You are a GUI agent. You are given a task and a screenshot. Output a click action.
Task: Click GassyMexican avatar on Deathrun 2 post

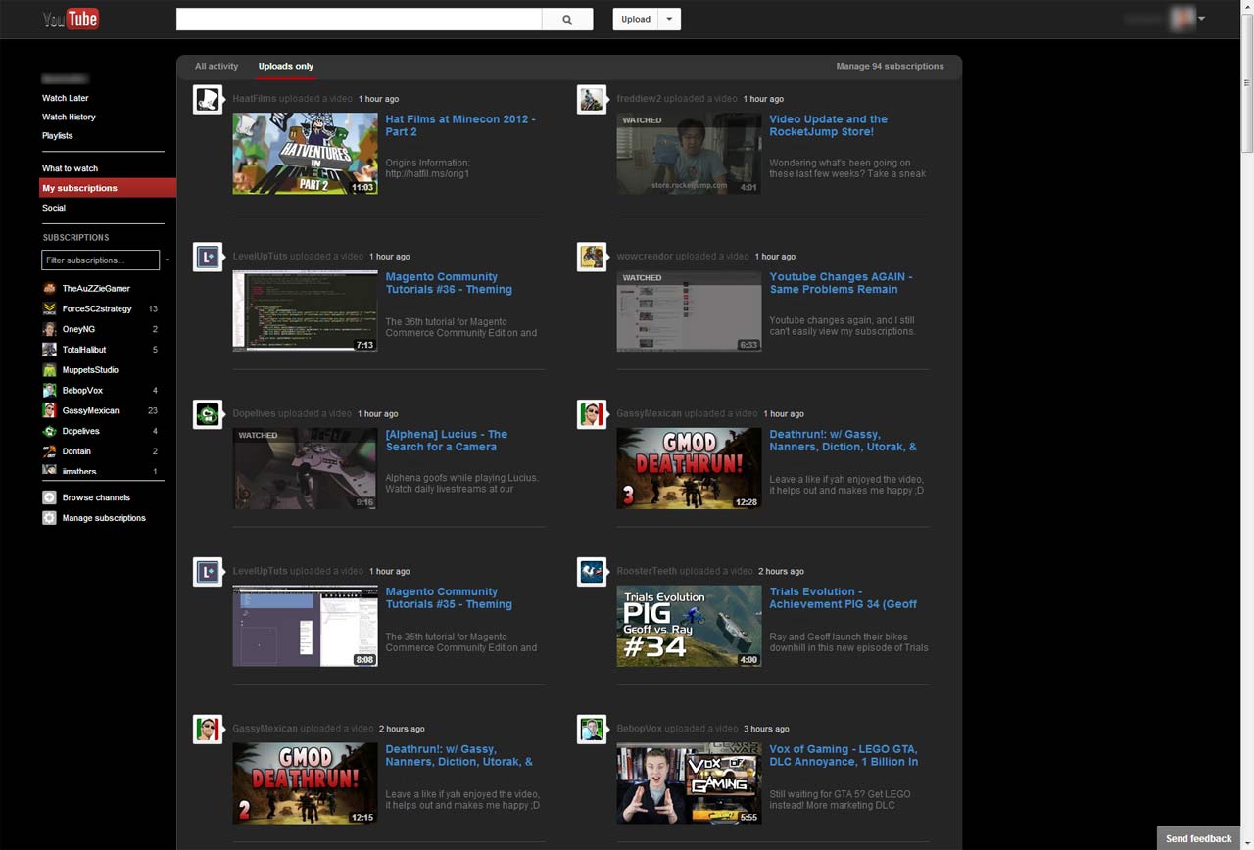[208, 730]
